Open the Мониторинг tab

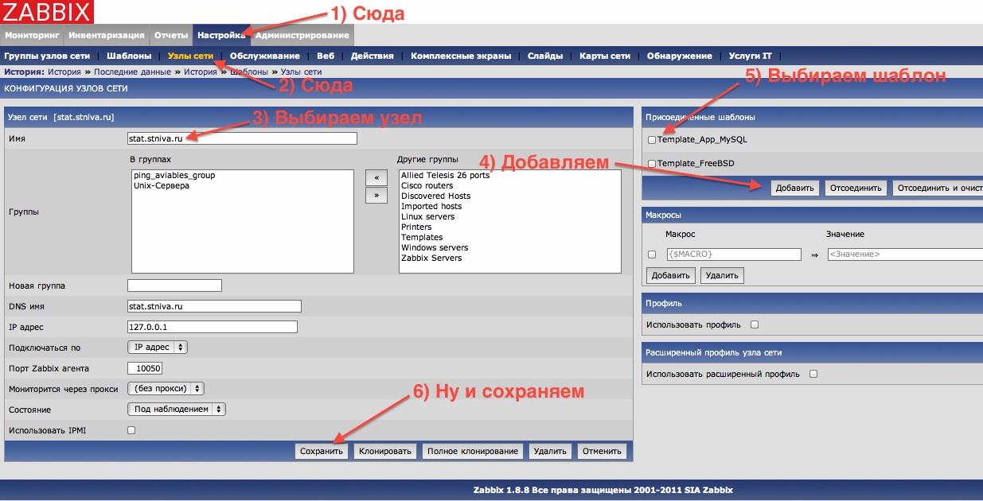tap(31, 36)
